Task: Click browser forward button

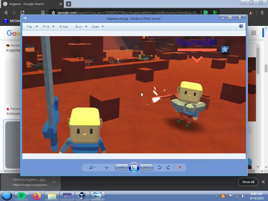Action: [x=14, y=13]
